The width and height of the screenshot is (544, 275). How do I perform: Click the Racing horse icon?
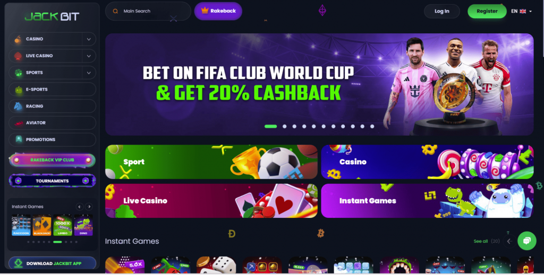19,106
